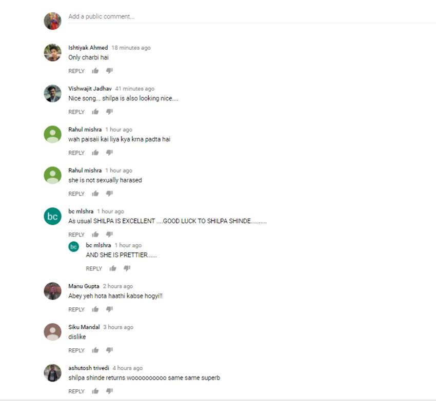Reply to Vishwajit Jadhav's comment

76,112
